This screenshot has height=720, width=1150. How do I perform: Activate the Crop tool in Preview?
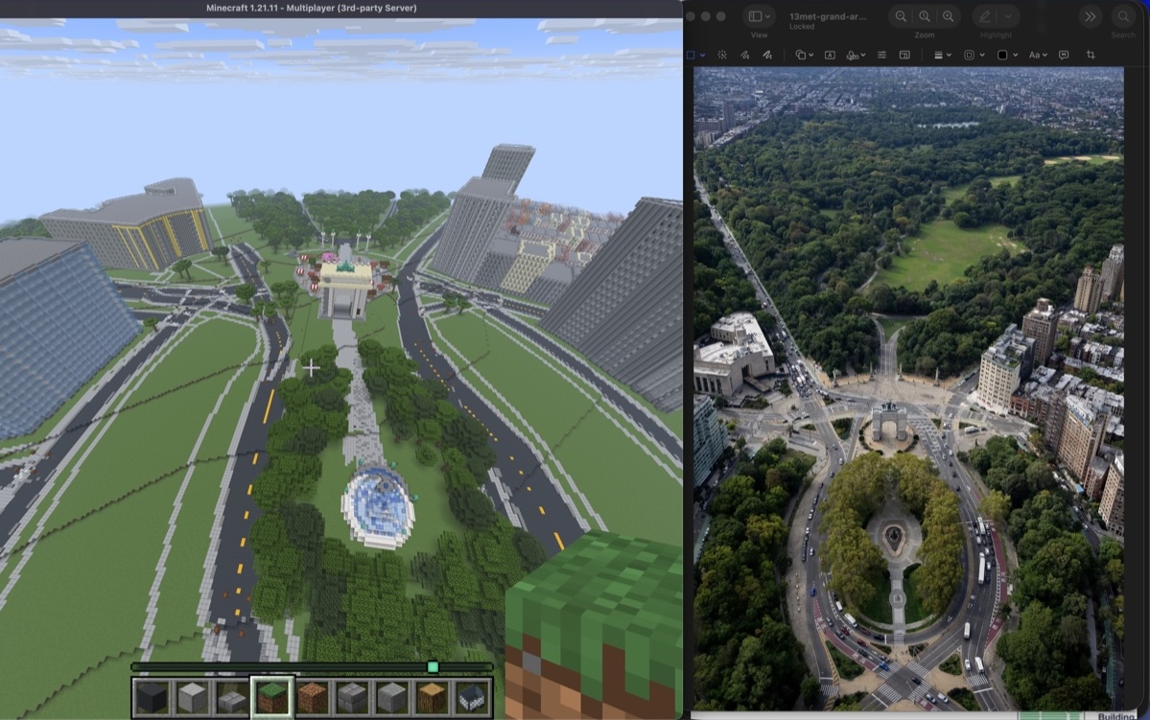pos(1093,55)
